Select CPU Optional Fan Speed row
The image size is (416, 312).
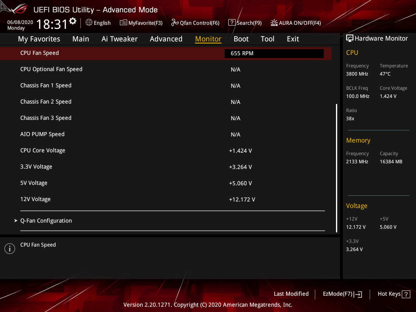pos(166,69)
